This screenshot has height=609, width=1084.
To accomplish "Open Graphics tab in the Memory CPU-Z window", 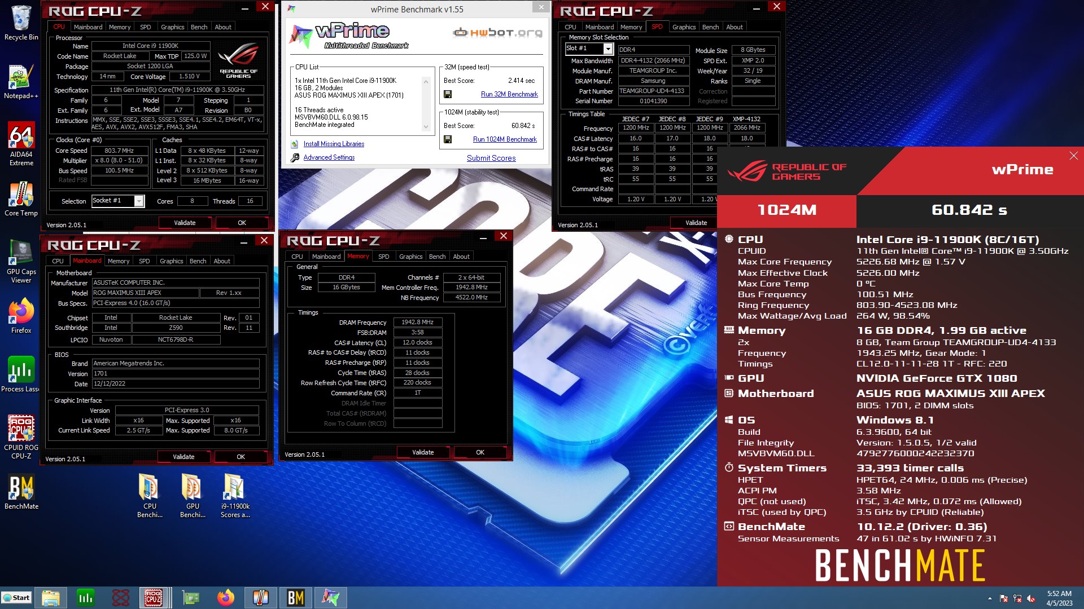I will click(410, 257).
